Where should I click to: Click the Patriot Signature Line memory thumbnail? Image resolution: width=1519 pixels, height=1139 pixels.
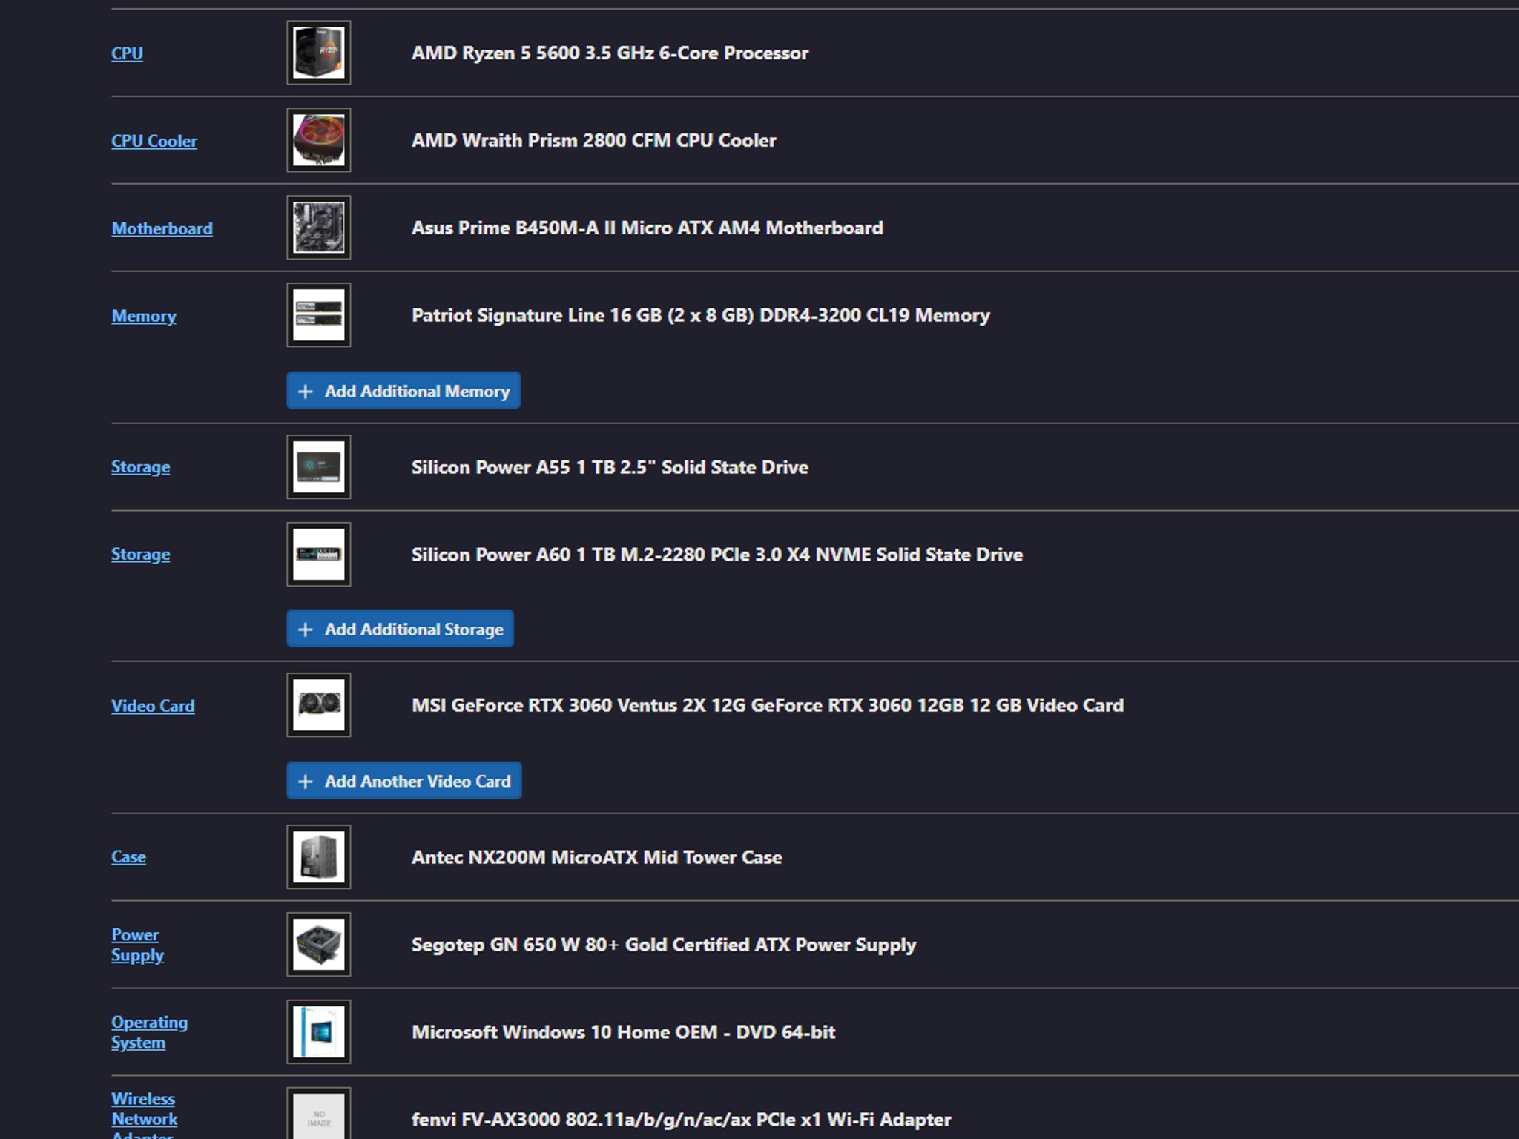(x=319, y=315)
